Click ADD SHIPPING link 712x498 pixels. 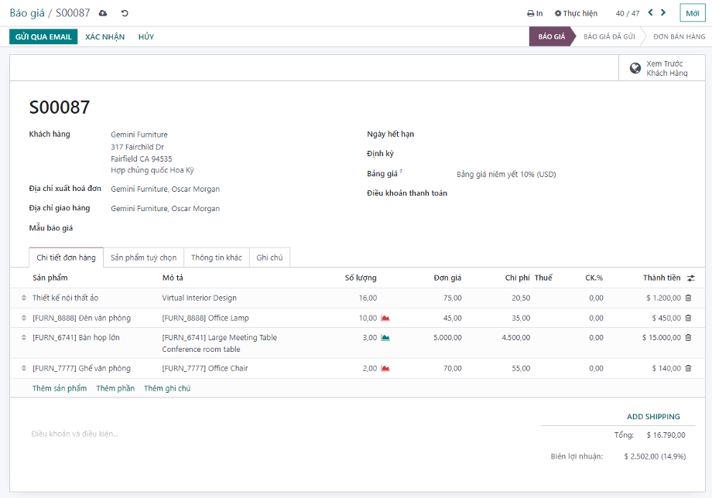(653, 417)
